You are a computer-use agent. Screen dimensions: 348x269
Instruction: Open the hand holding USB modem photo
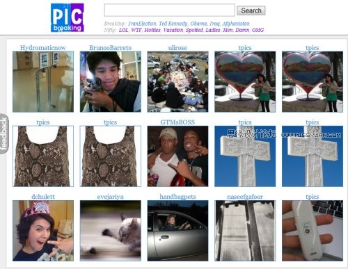point(313,231)
